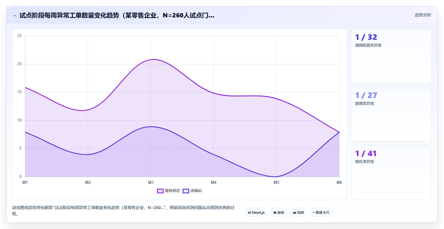Viewport: 444px width, 229px height.
Task: Click the M1 x-axis label
Action: coord(25,183)
